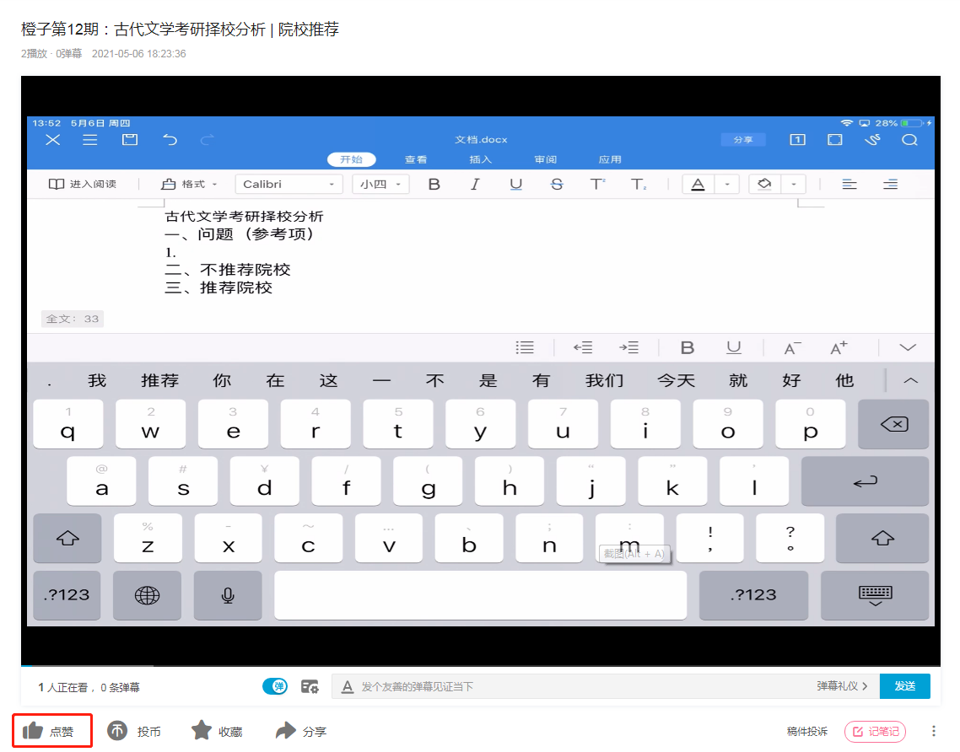Switch to the 查看 tab

coord(416,159)
